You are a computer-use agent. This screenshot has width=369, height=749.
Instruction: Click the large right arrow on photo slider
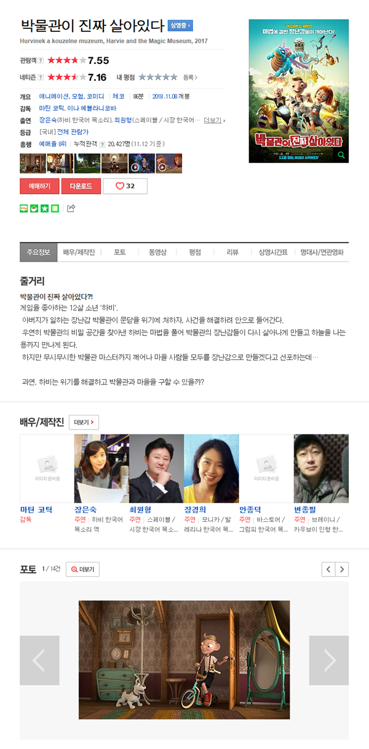click(x=329, y=660)
